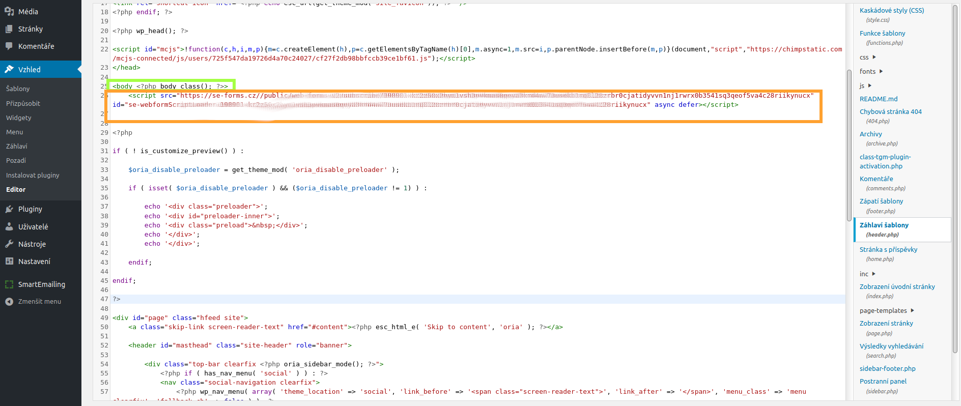
Task: Open Postranní panel sidebar.php file
Action: click(x=883, y=381)
